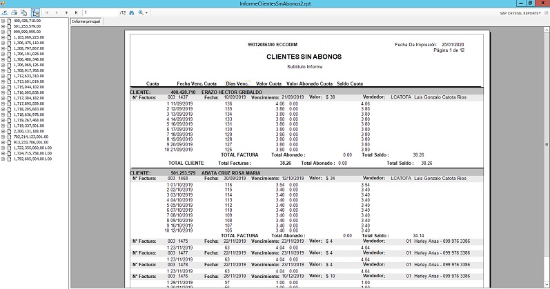Click the Copy icon in toolbar
Image resolution: width=550 pixels, height=289 pixels.
tap(23, 12)
